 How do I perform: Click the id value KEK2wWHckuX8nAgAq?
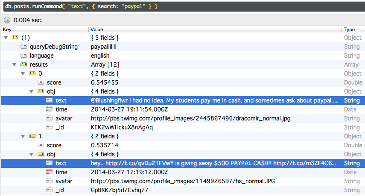pyautogui.click(x=122, y=127)
